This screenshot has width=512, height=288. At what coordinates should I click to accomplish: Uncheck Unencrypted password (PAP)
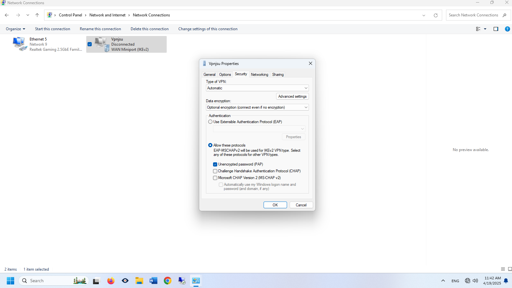click(x=215, y=165)
